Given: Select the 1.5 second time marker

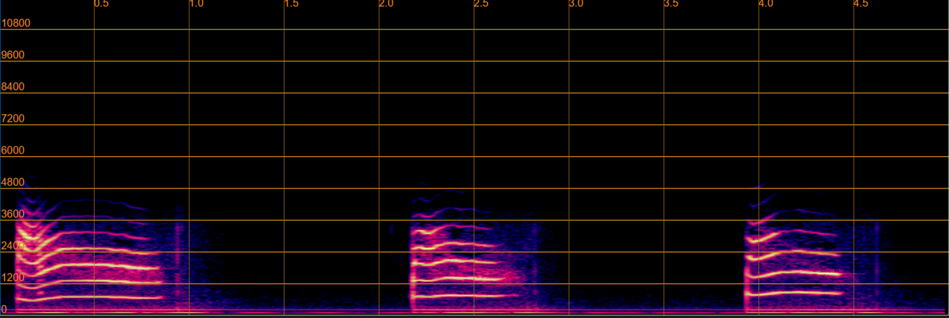Looking at the screenshot, I should click(291, 4).
